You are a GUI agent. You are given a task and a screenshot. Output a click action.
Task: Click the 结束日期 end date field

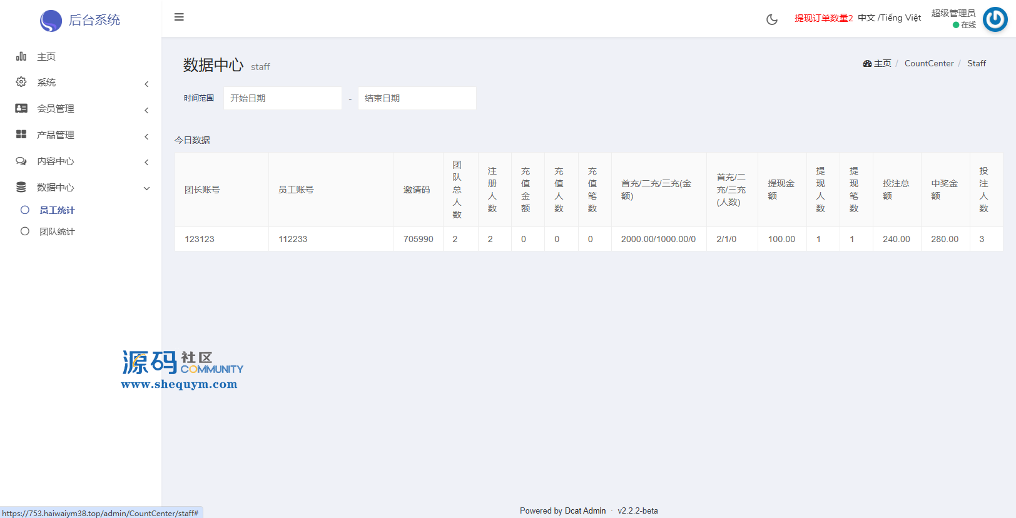click(417, 98)
